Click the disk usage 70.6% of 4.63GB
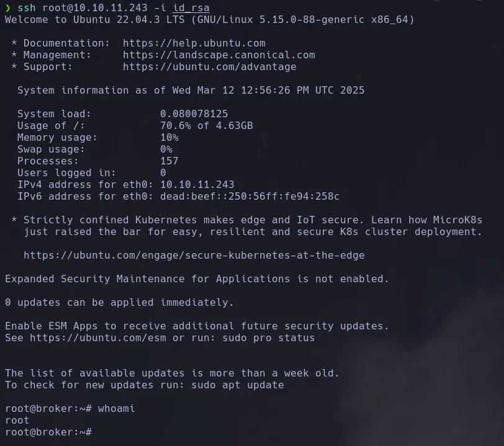This screenshot has width=504, height=446. pos(206,126)
